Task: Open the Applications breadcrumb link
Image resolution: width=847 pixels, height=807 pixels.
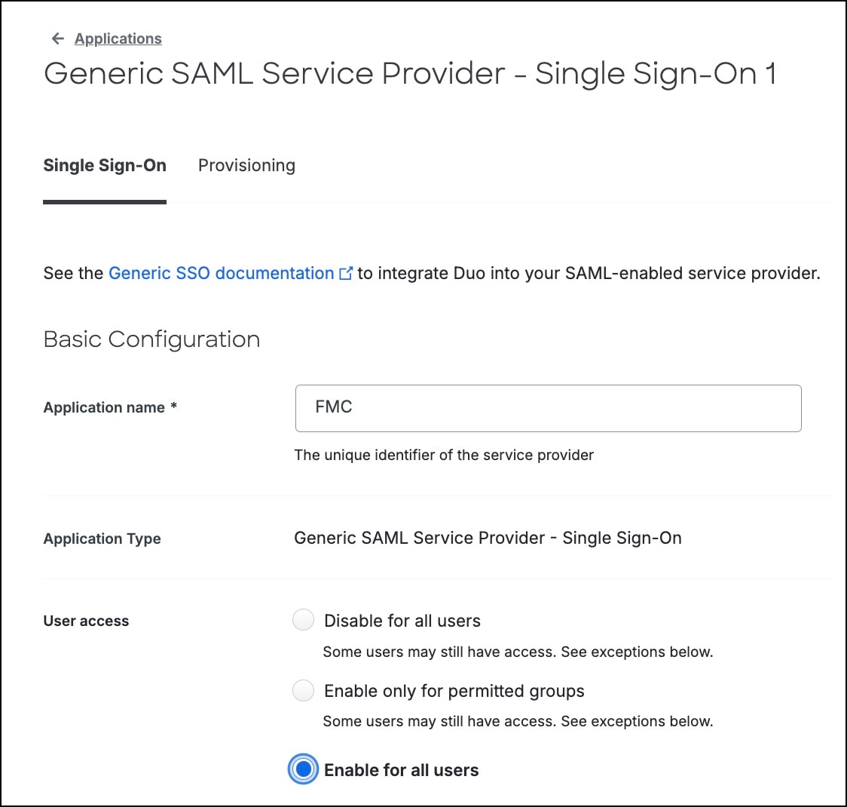Action: [x=118, y=38]
